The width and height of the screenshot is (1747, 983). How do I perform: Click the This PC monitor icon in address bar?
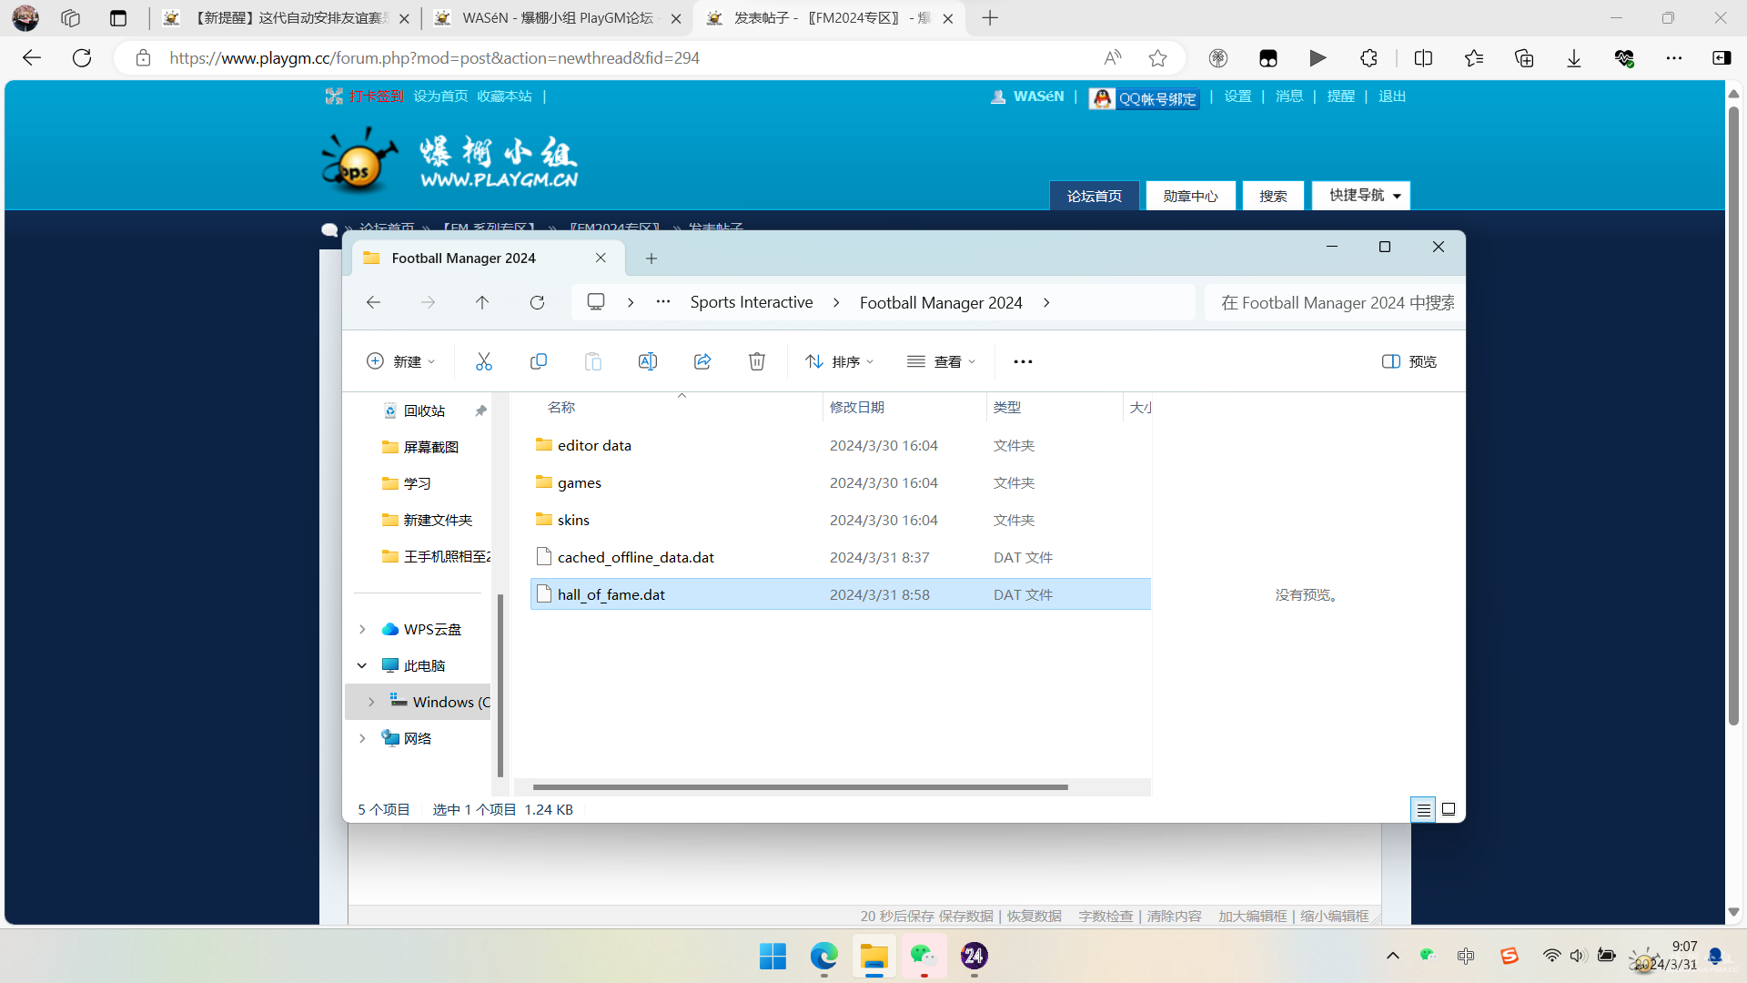[596, 302]
